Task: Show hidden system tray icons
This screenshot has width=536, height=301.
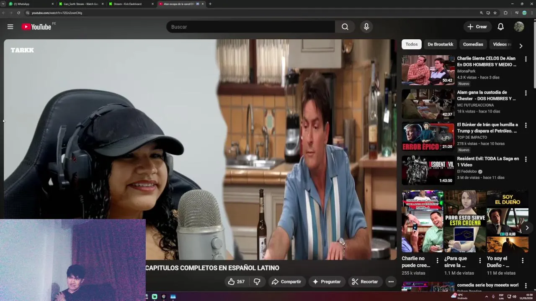Action: (x=486, y=296)
